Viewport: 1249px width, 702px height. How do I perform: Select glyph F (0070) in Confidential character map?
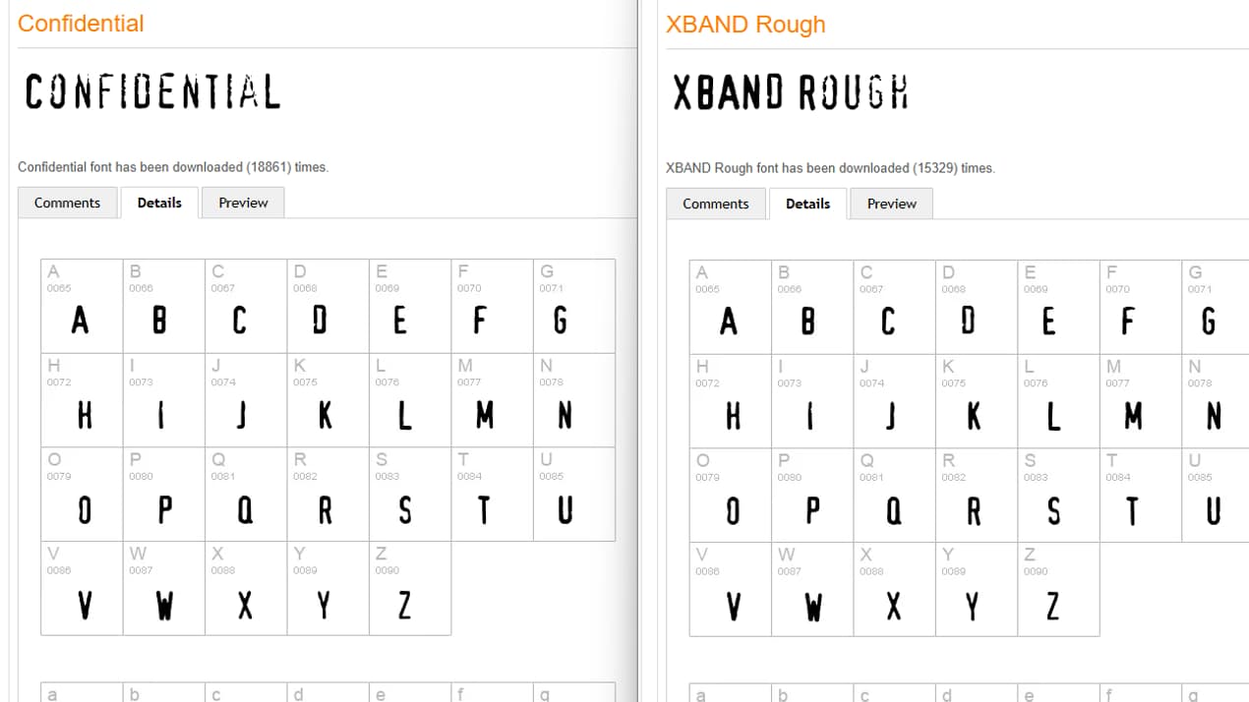tap(493, 306)
